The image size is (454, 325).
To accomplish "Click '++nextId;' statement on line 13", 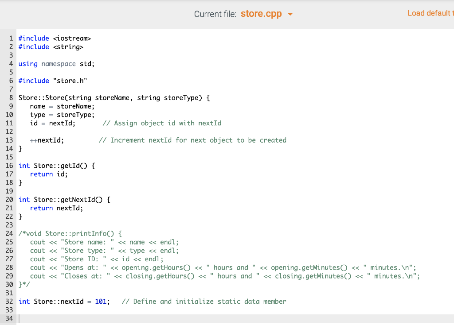I will click(47, 140).
